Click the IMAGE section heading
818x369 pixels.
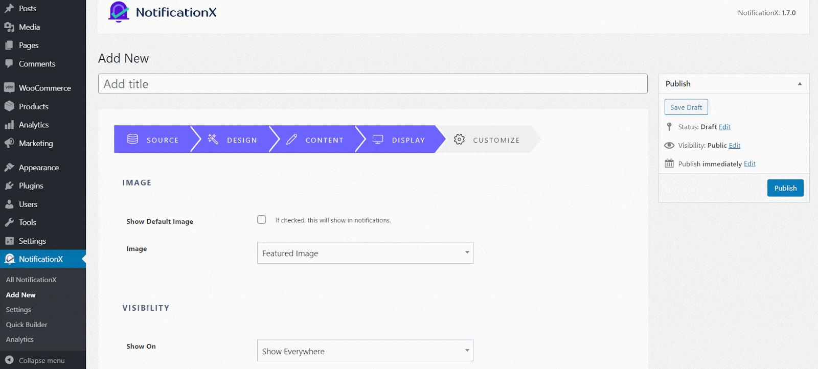point(137,182)
